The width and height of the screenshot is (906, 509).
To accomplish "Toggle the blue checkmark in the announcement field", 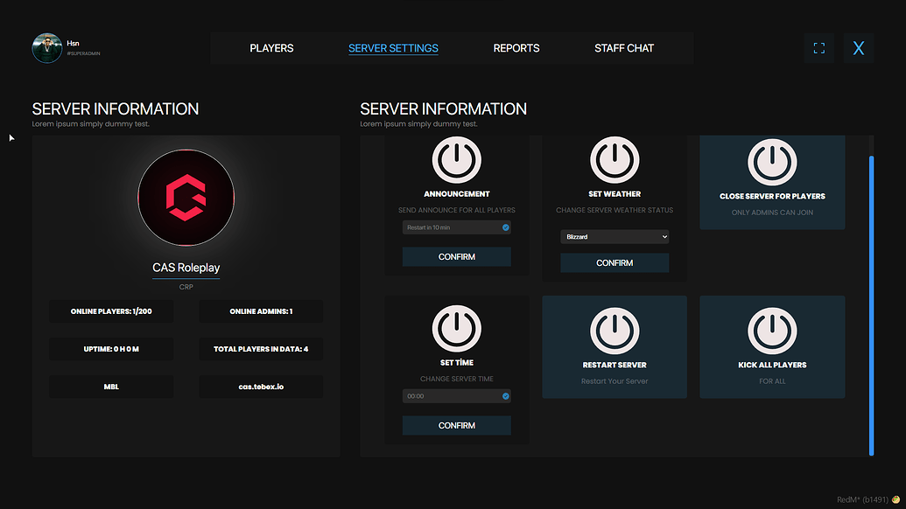I will [x=504, y=227].
